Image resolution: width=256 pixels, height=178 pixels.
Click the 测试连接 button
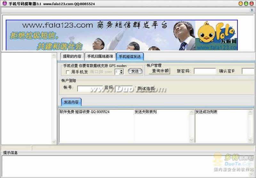click(x=146, y=89)
